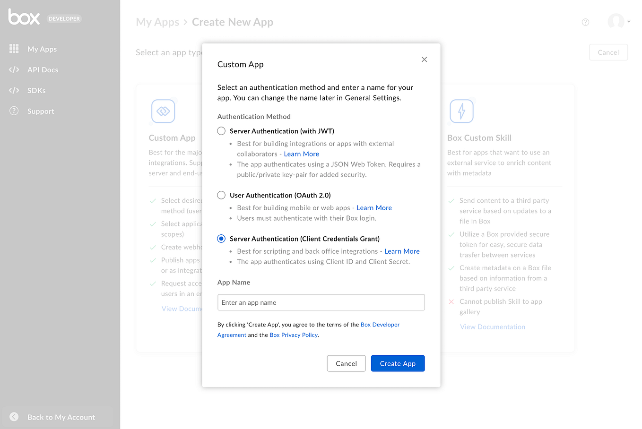Screen dimensions: 642x429
Task: Navigate to My Apps in the breadcrumb
Action: [x=157, y=22]
